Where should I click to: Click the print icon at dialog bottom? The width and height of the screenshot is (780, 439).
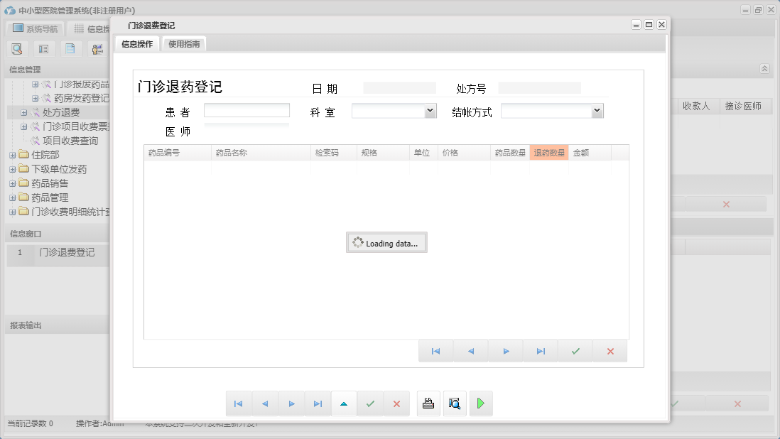[x=428, y=403]
